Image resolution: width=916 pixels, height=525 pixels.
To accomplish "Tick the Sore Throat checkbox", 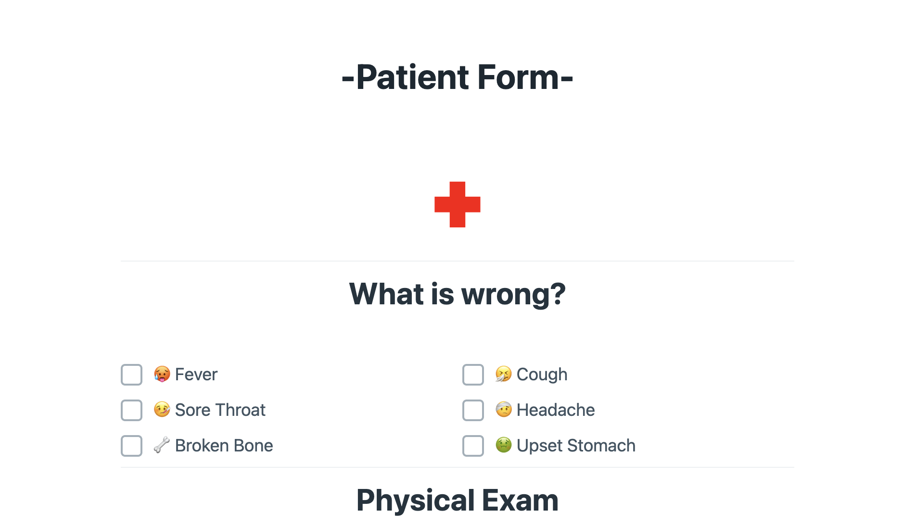I will pyautogui.click(x=131, y=410).
